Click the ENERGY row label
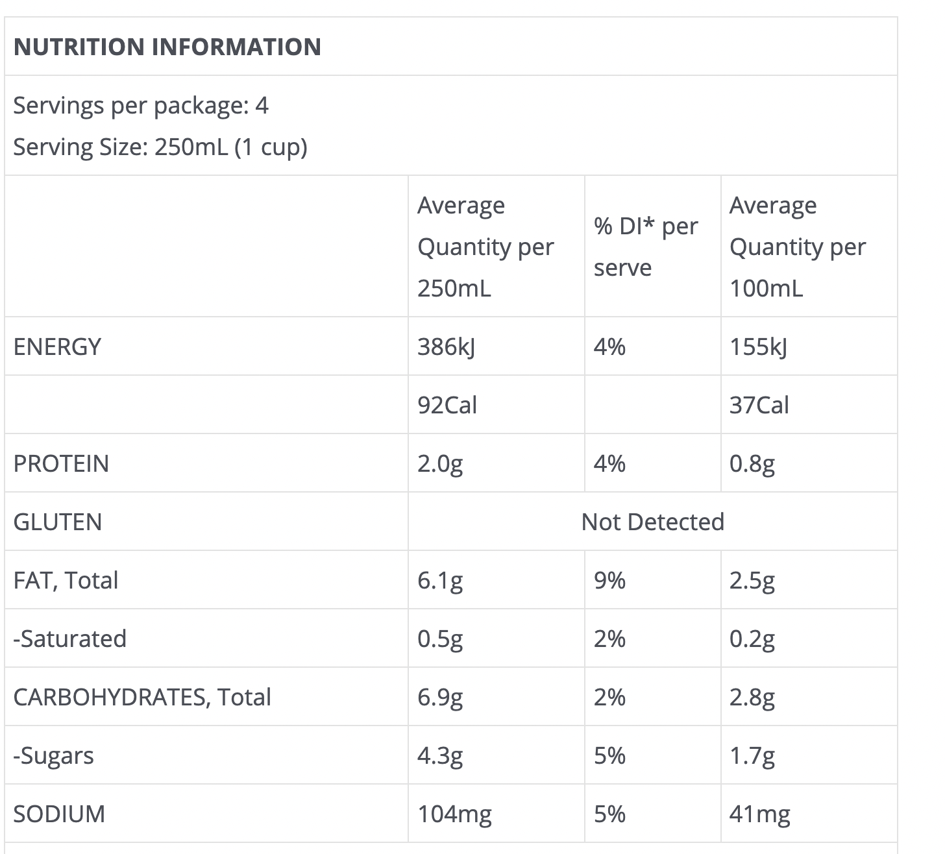This screenshot has height=854, width=945. pos(57,347)
